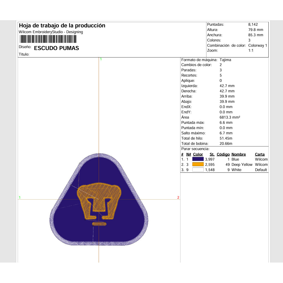Viewport: 283px width, 283px height.
Task: Click the 'Default' chart entry
Action: (x=261, y=170)
